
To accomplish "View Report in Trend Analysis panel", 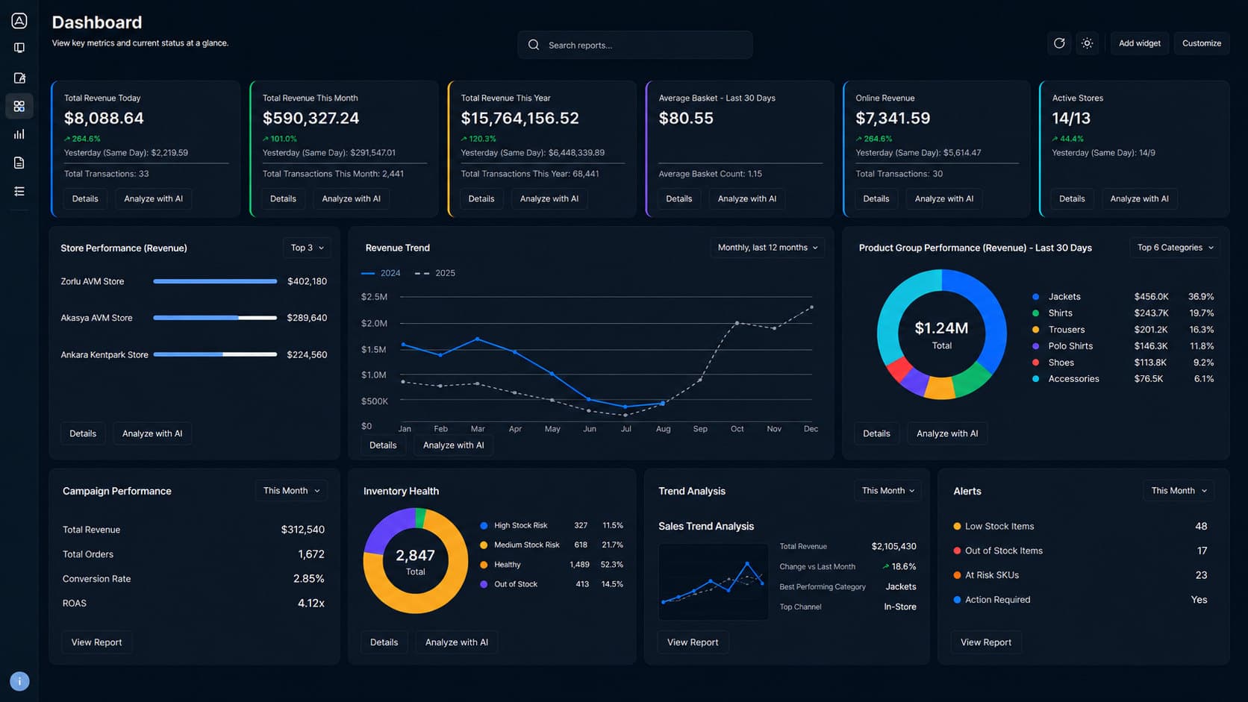I will (693, 642).
